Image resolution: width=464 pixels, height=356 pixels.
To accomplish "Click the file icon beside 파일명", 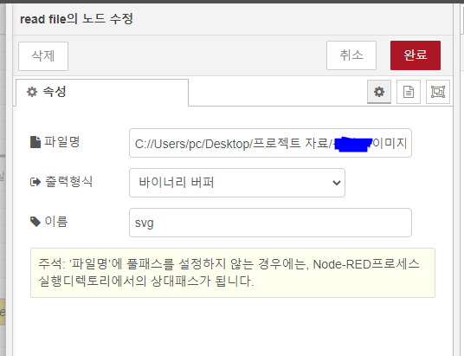I will point(35,142).
